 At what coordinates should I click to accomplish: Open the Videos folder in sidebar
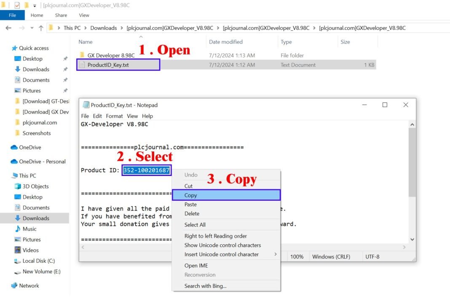coord(30,250)
